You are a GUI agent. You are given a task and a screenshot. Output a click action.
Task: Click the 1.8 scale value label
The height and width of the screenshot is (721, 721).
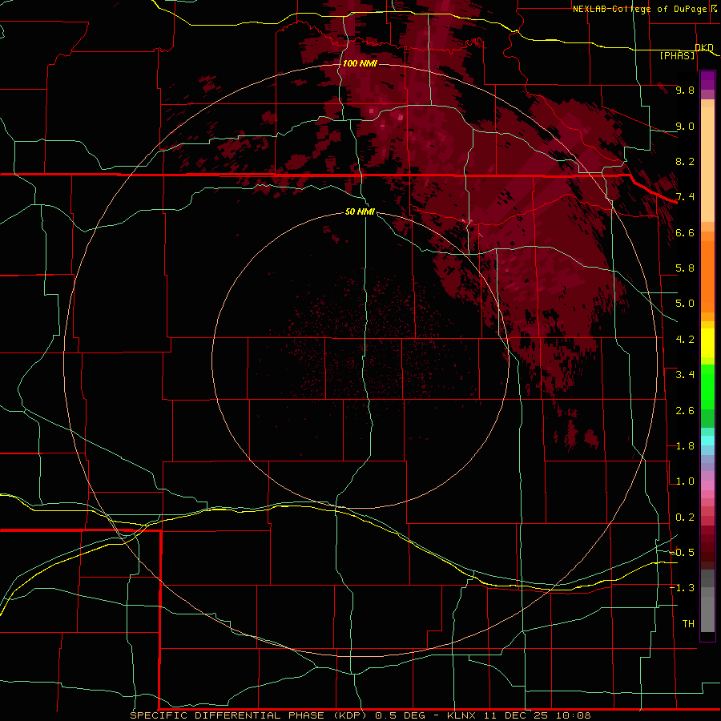(685, 446)
